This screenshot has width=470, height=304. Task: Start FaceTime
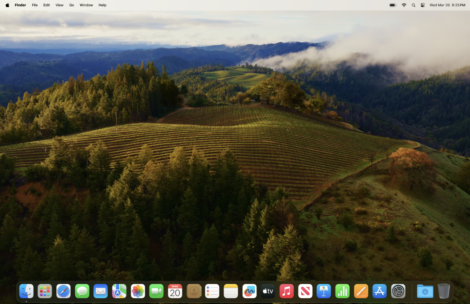click(156, 291)
